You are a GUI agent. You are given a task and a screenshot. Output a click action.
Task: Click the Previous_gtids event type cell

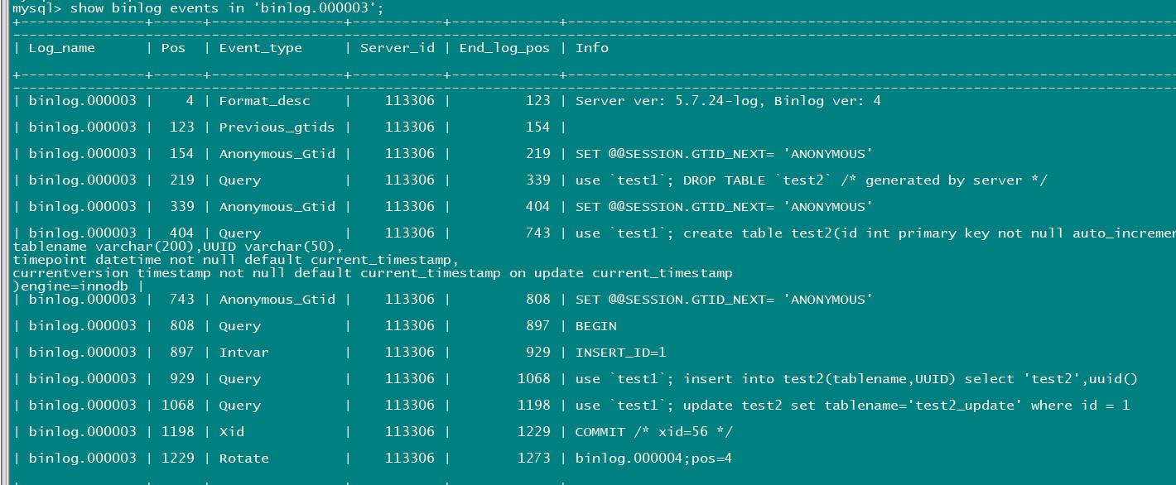(x=277, y=127)
